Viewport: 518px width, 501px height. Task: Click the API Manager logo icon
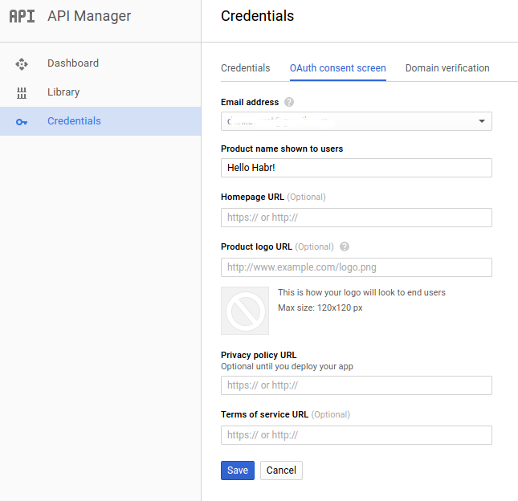tap(22, 16)
